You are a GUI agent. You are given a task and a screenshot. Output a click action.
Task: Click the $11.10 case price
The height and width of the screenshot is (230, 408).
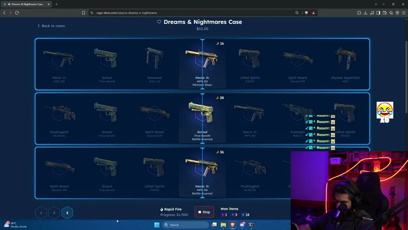[x=202, y=29]
